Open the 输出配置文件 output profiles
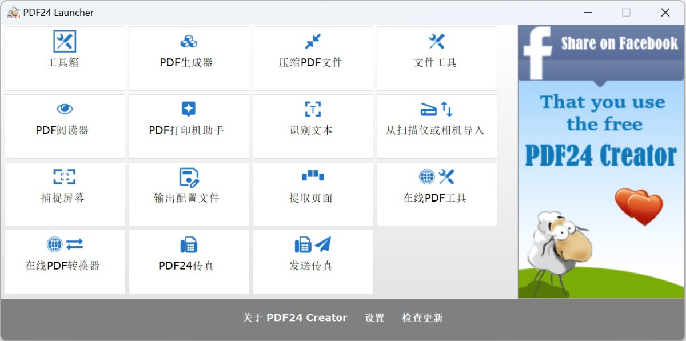 tap(189, 192)
